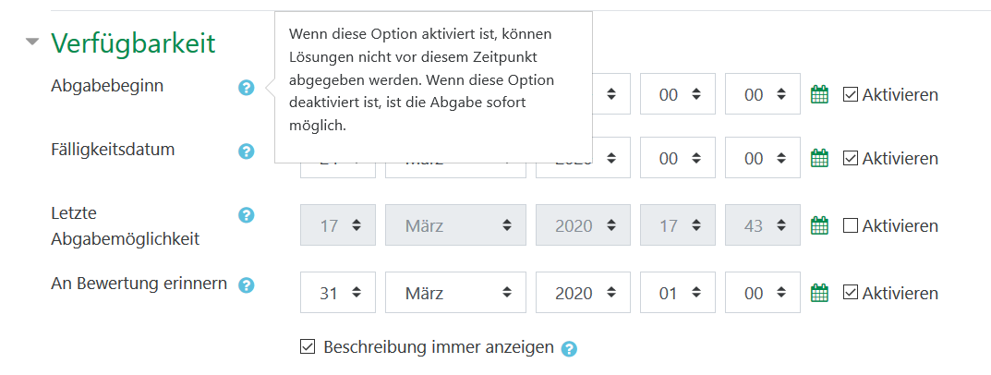Viewport: 991px width, 375px height.
Task: Open calendar picker for Abgabebeginn row
Action: [x=819, y=94]
